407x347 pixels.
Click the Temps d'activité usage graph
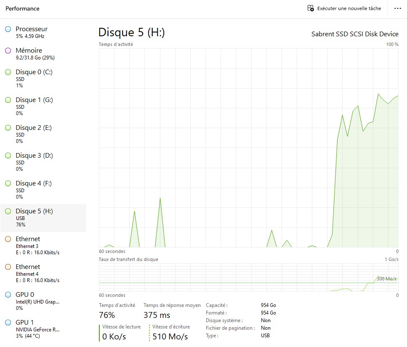tap(248, 148)
